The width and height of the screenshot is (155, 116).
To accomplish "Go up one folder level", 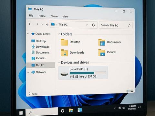I will tap(47, 25).
